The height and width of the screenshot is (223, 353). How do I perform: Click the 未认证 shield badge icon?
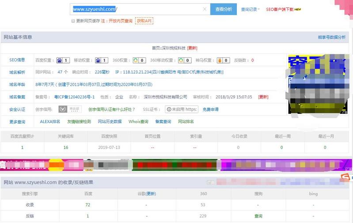(x=70, y=109)
